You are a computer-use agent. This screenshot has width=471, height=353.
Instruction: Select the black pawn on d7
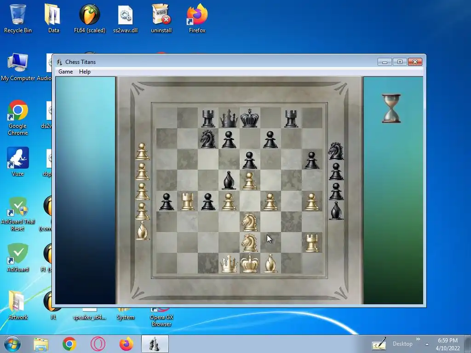click(229, 140)
